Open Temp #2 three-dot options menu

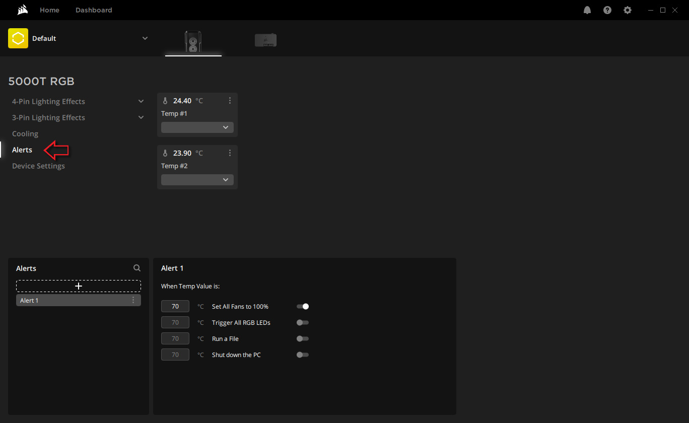point(230,153)
